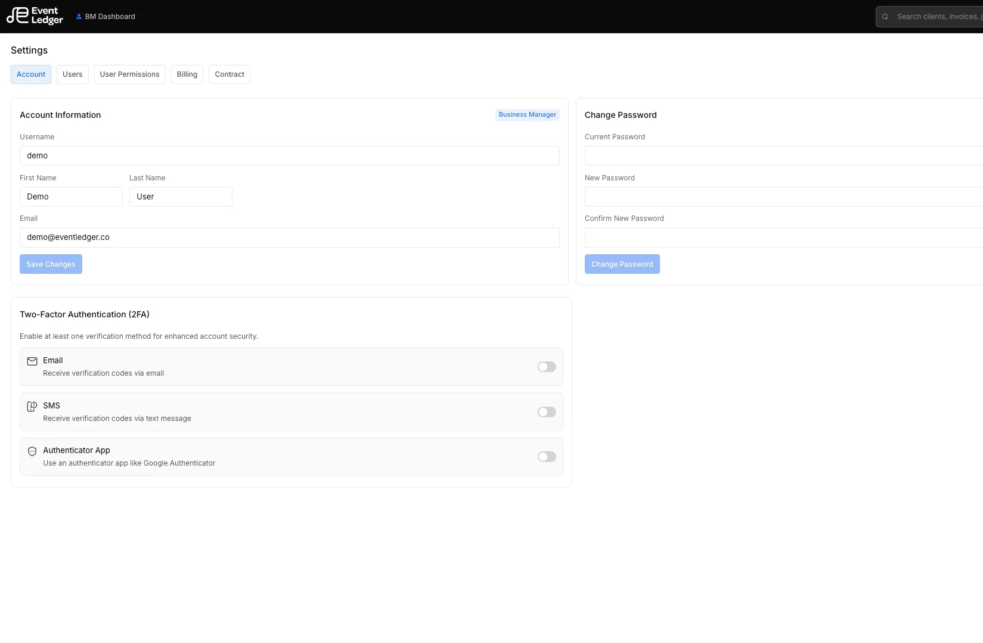983x643 pixels.
Task: Click 'Receive verification codes via text message'
Action: coord(117,419)
